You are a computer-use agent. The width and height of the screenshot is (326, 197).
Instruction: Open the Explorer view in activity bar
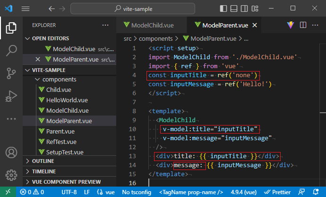coord(11,28)
